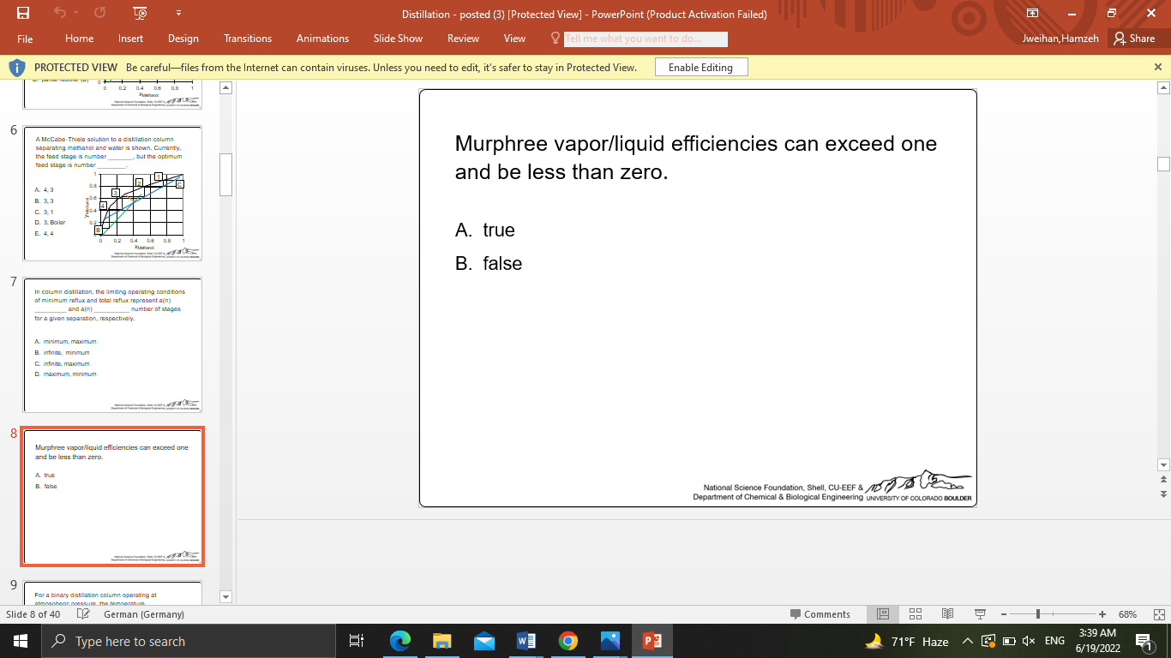The image size is (1171, 658).
Task: Click the main slide scrollbar up arrow
Action: click(1163, 87)
